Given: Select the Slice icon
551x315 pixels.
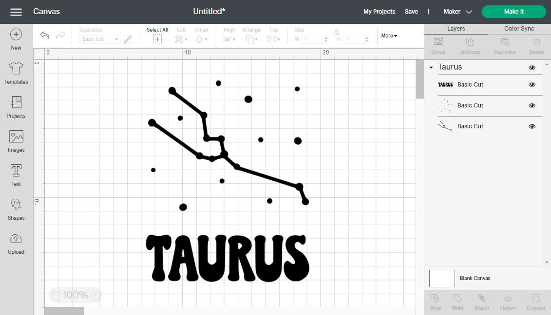Looking at the screenshot, I should point(435,301).
